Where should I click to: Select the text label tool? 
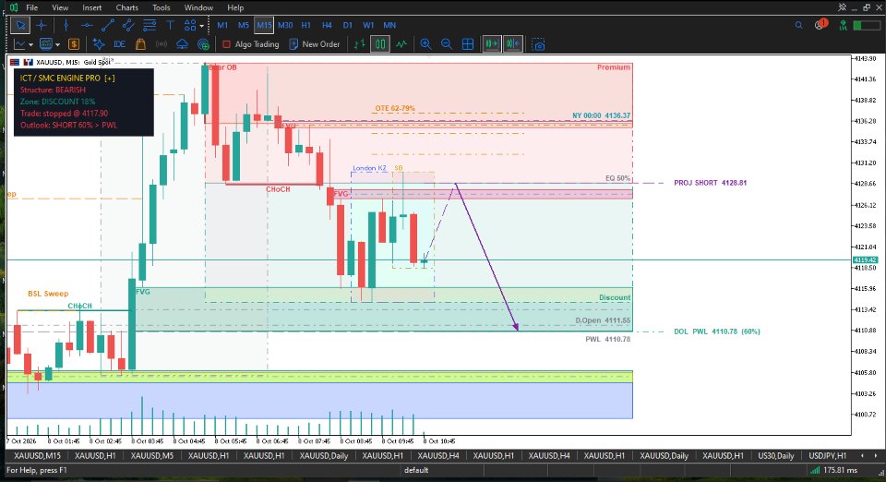pos(170,26)
